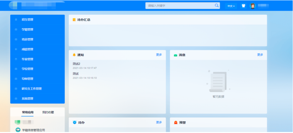
Task: Open the 系统管理 menu item
Action: click(x=27, y=99)
